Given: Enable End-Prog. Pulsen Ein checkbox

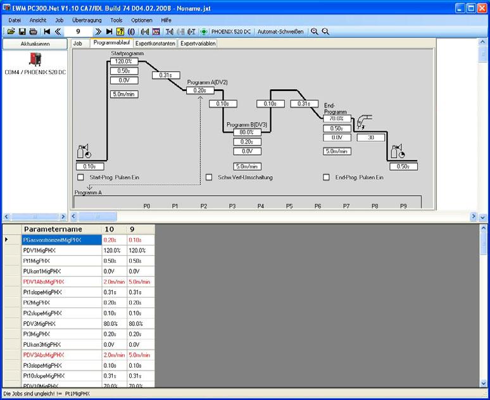Looking at the screenshot, I should tap(326, 177).
